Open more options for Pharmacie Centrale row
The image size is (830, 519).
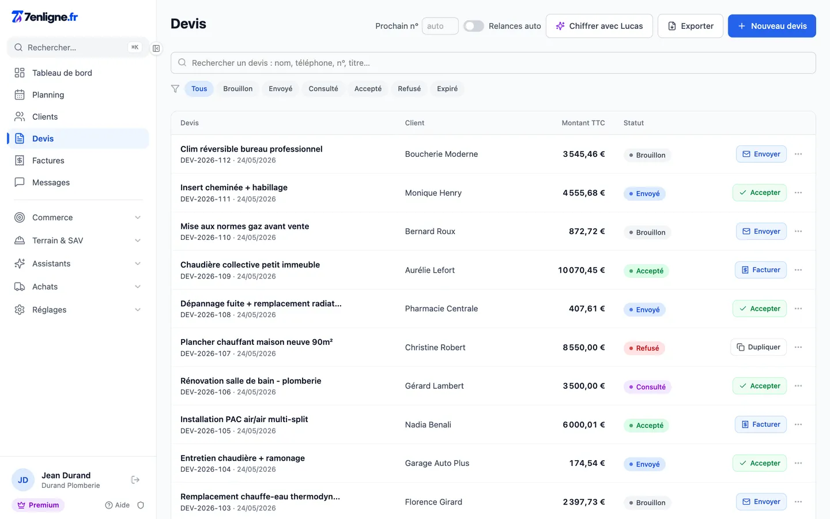pos(798,309)
